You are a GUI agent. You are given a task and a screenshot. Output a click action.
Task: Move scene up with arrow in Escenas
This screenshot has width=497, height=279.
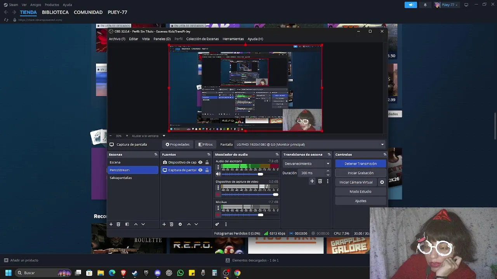click(136, 224)
